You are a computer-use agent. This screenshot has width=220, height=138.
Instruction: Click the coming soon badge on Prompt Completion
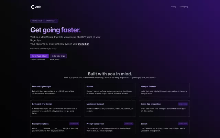coord(129,124)
